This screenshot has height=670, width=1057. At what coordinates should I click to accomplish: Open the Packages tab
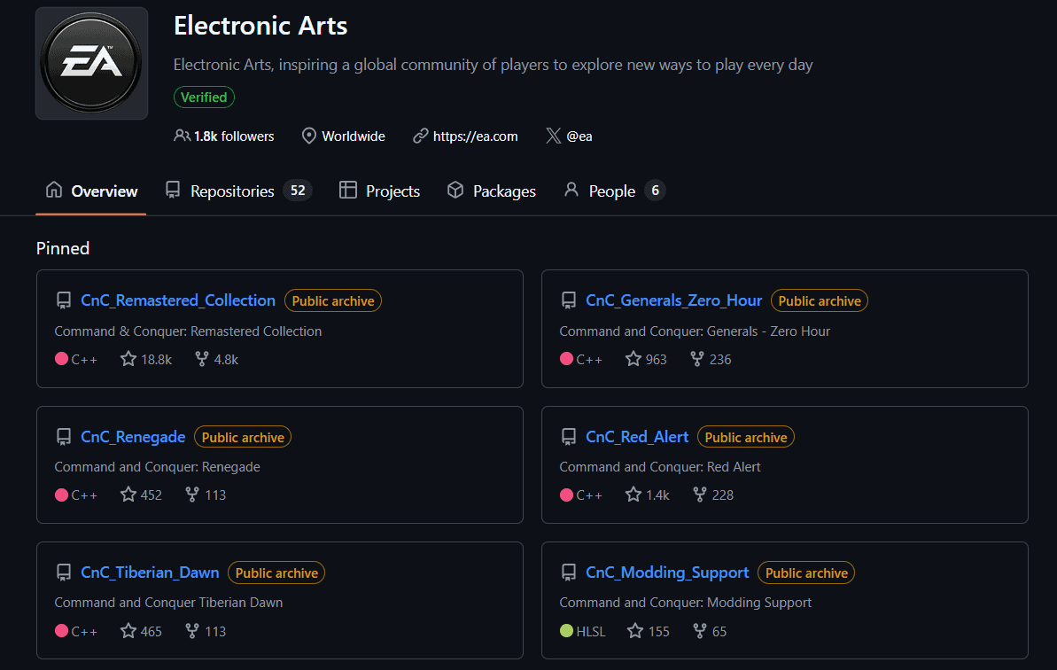click(492, 191)
